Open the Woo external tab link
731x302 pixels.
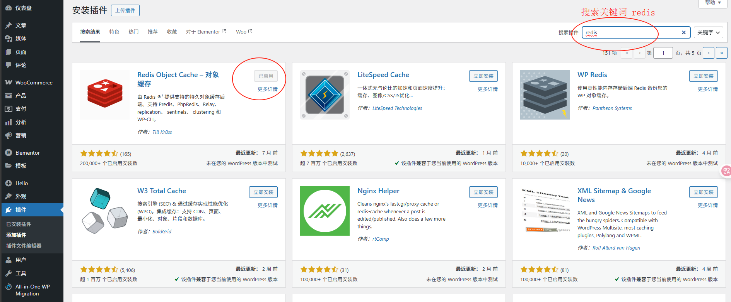pyautogui.click(x=244, y=32)
